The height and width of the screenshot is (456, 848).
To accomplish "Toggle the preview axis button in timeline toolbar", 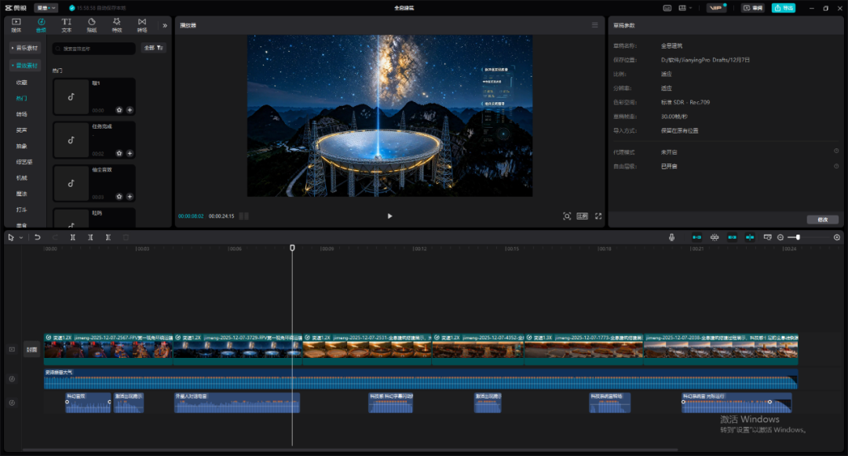I will (750, 237).
